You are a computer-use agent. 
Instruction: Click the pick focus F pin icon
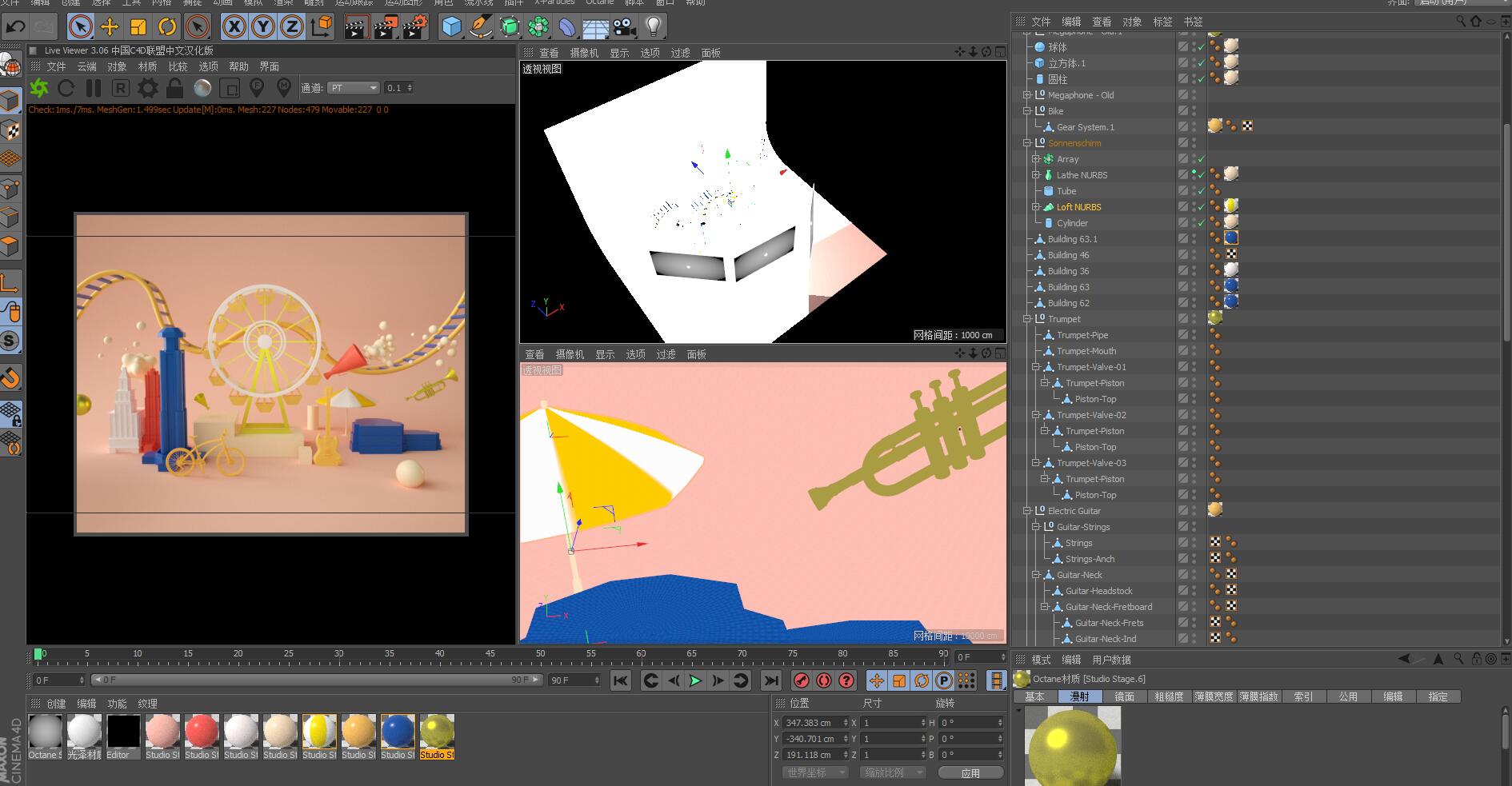[257, 87]
